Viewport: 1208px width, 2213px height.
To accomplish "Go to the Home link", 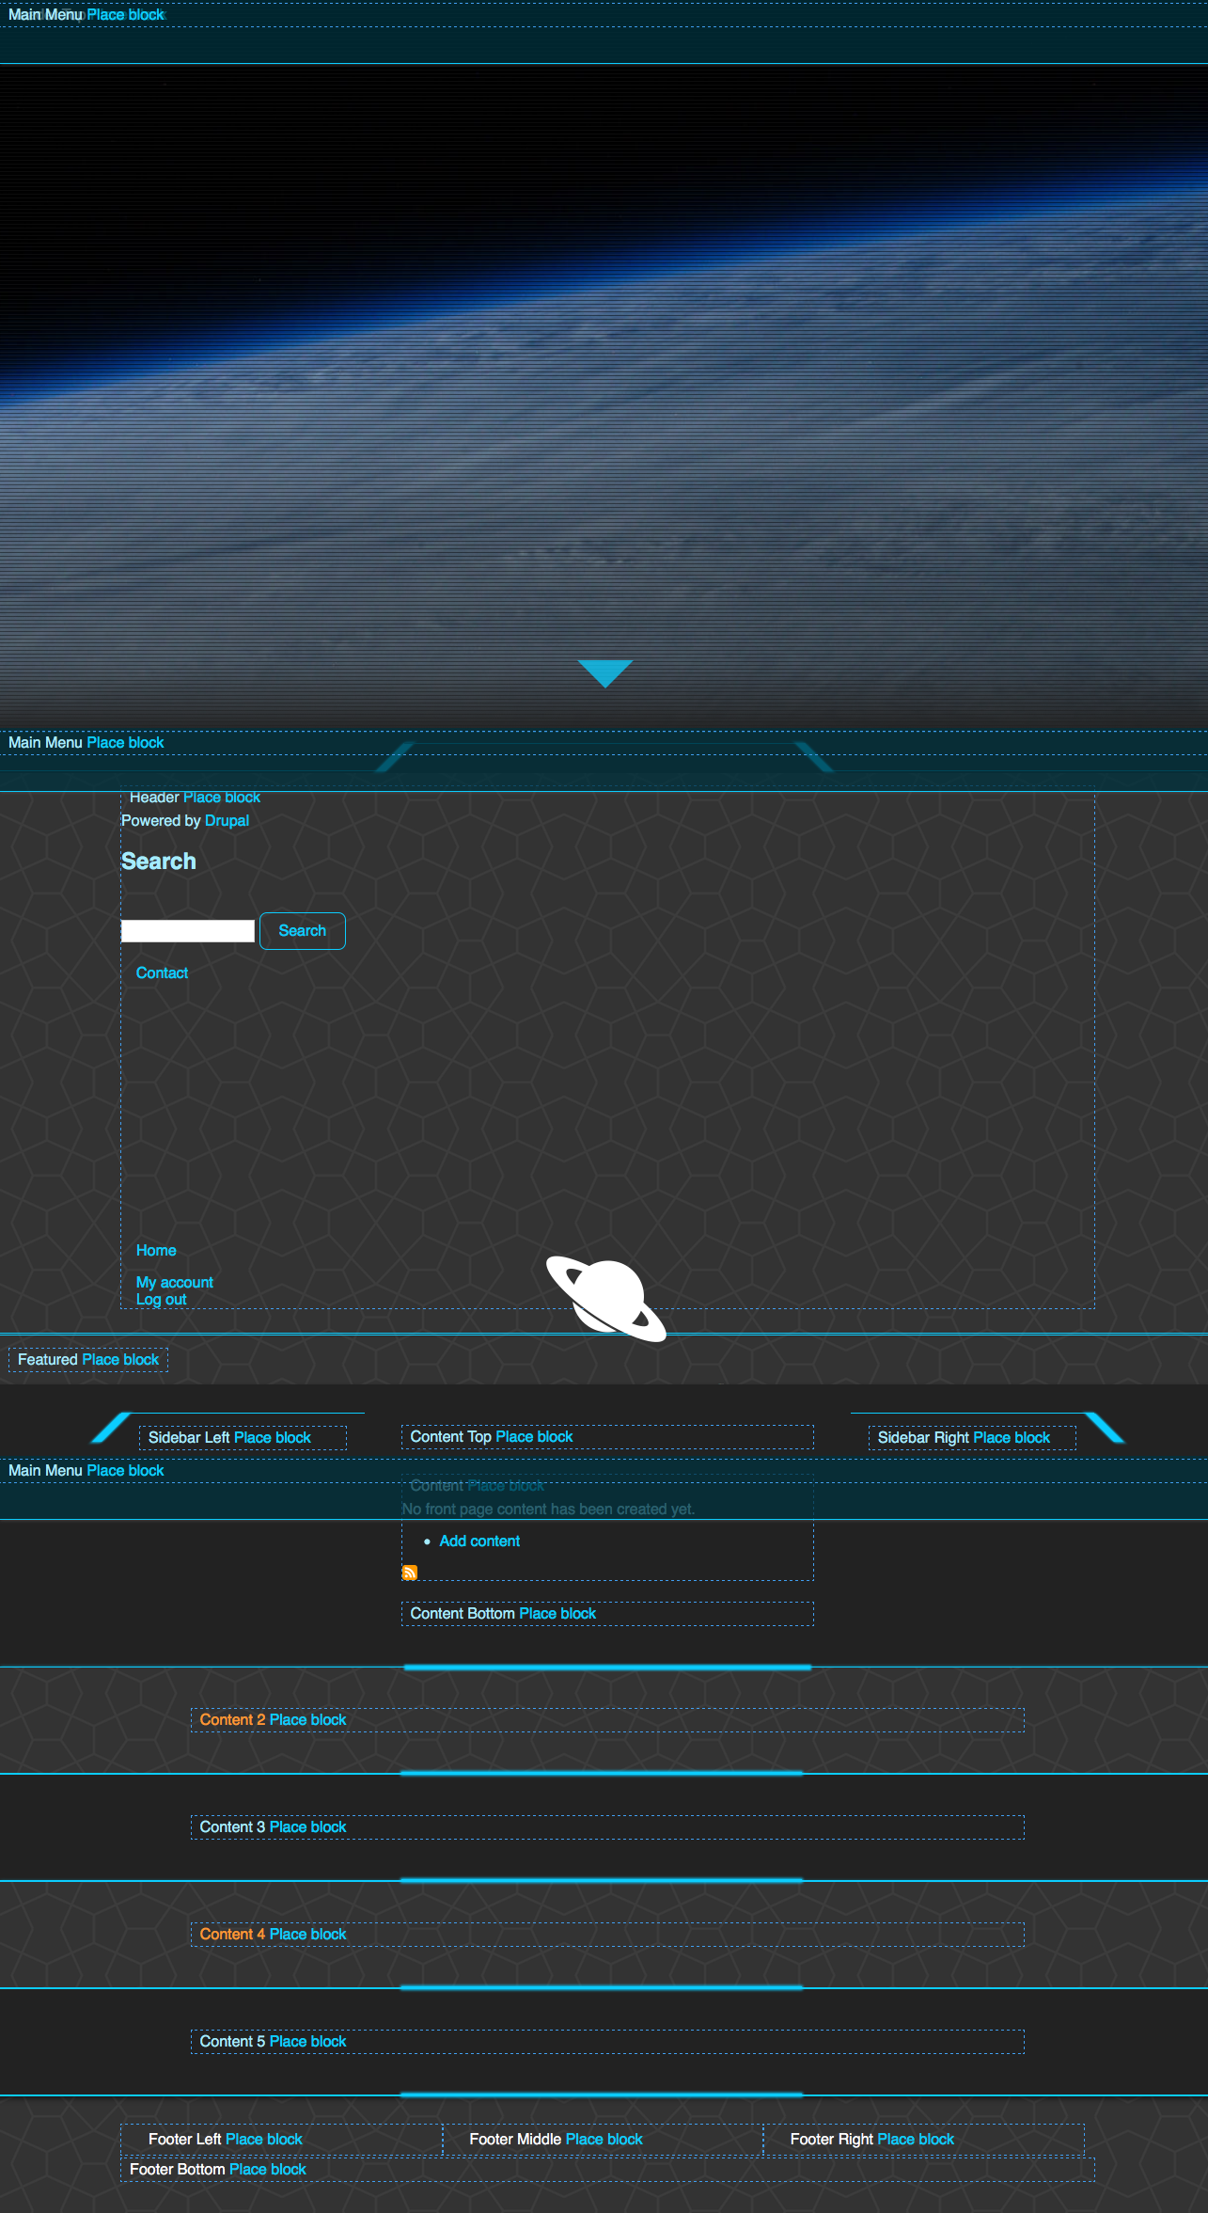I will tap(156, 1250).
